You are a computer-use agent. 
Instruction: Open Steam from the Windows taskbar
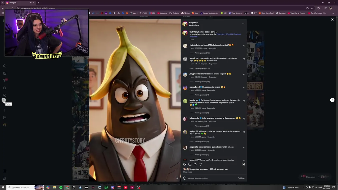(80, 187)
